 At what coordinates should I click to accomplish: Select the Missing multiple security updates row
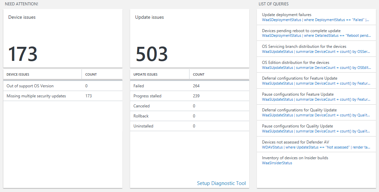[x=63, y=96]
